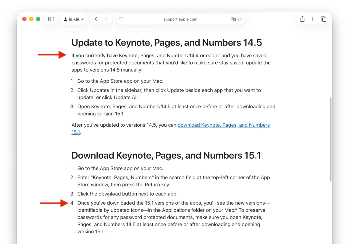
Task: Click the heading Download Keynote, Pages, and Numbers 15.1
Action: point(166,155)
